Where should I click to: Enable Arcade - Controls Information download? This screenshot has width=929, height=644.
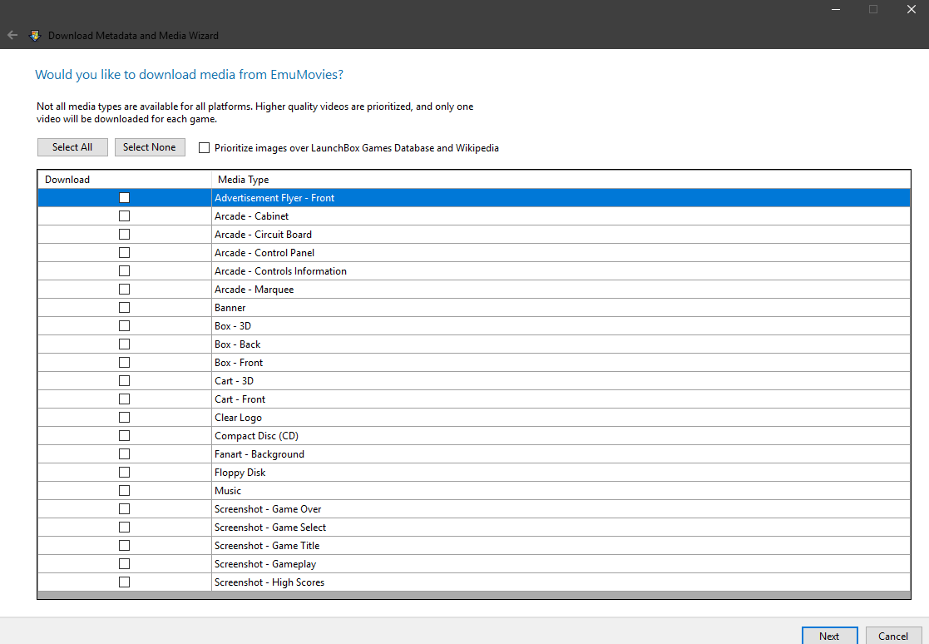click(x=125, y=271)
